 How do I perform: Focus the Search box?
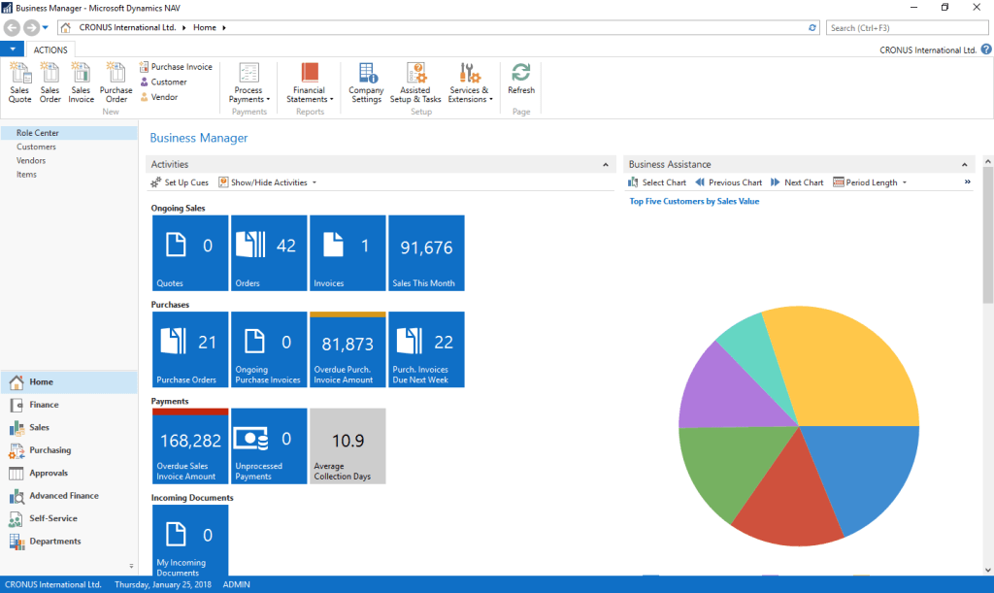click(x=907, y=28)
